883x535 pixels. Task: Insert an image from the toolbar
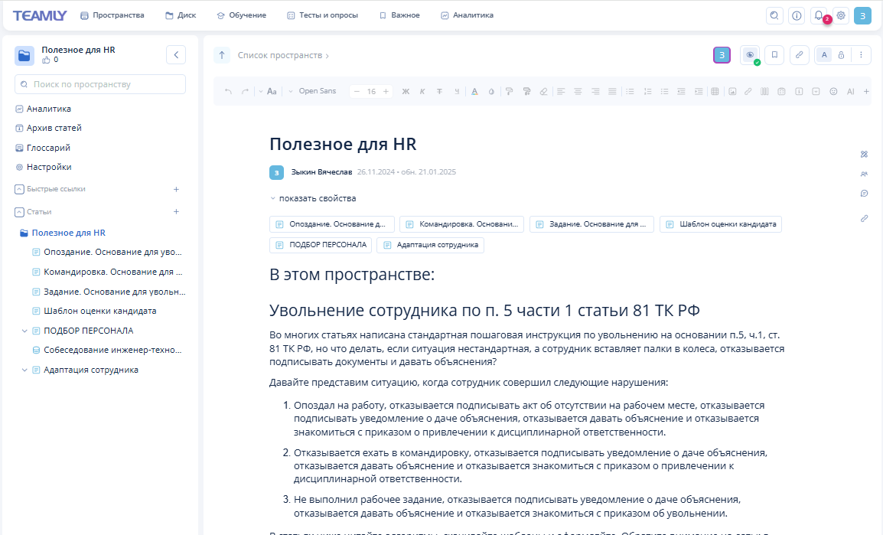[x=732, y=91]
